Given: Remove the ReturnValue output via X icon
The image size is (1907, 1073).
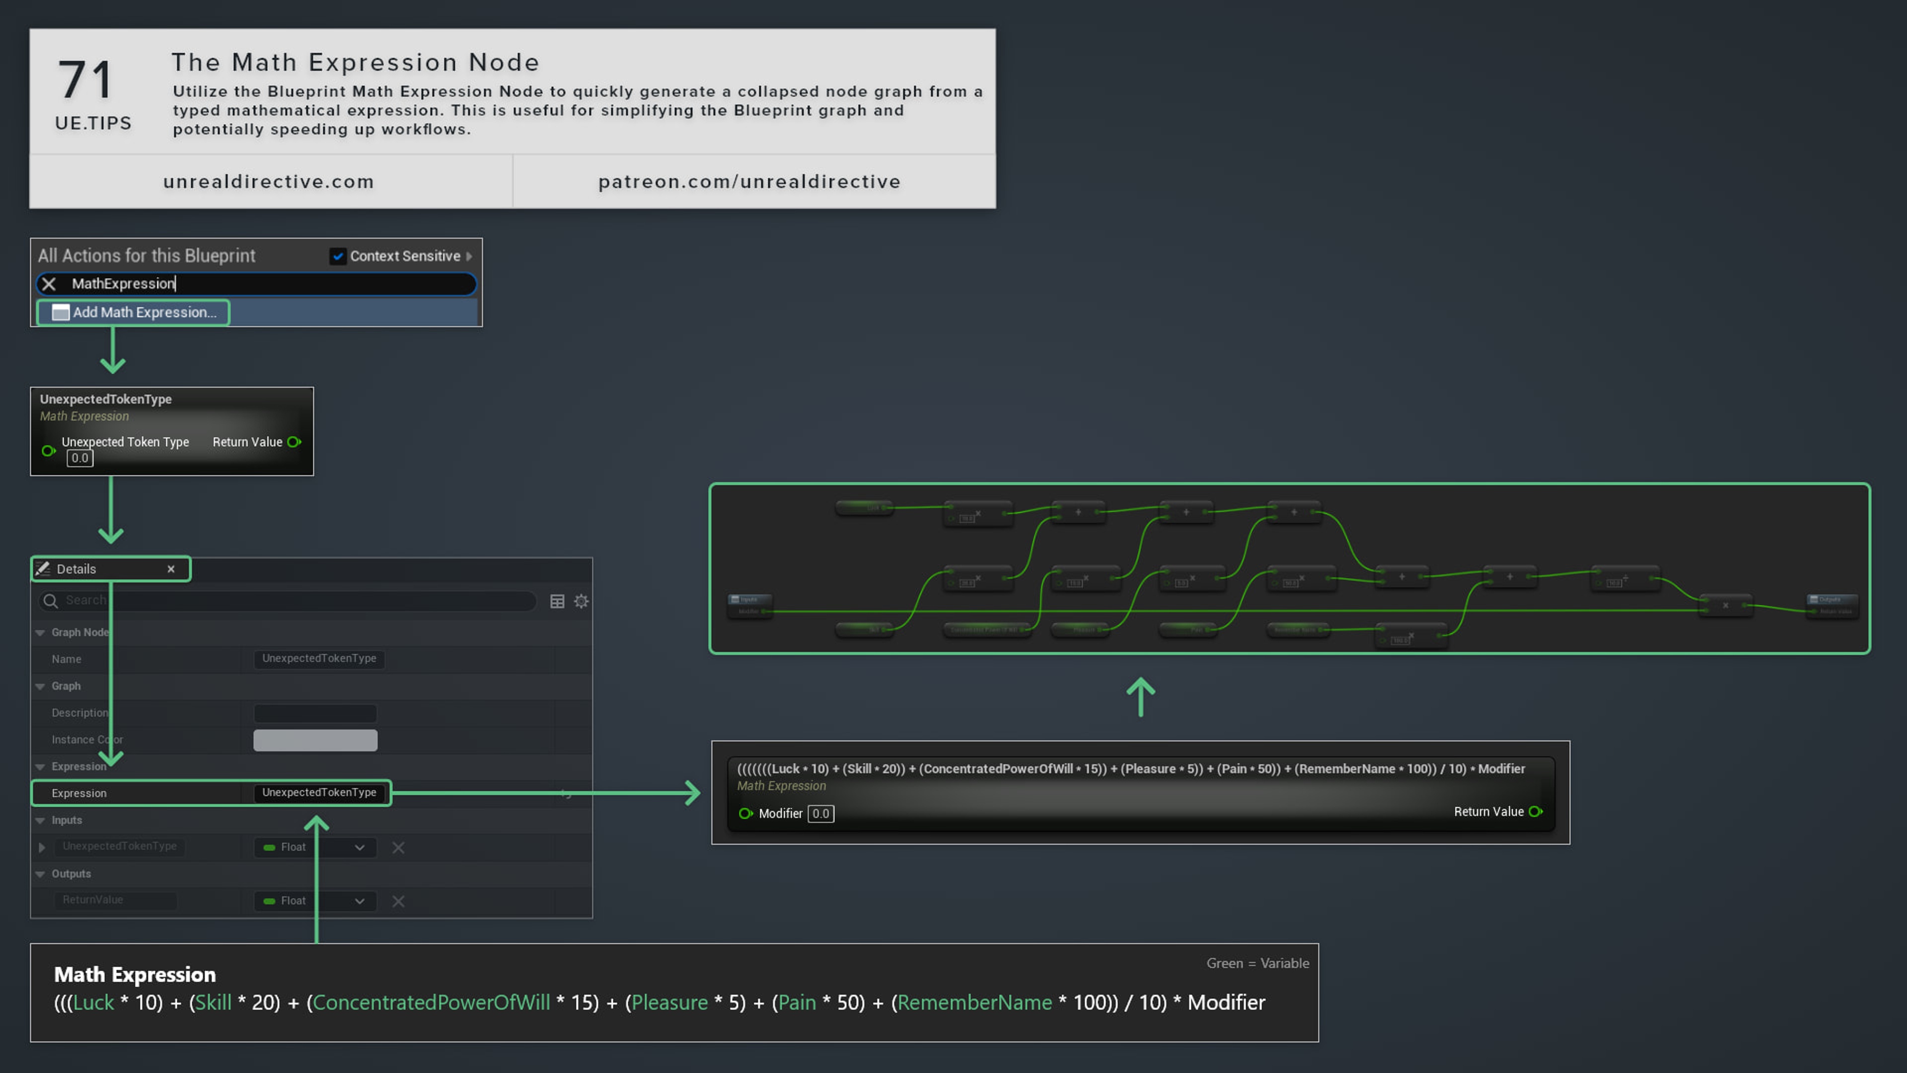Looking at the screenshot, I should point(398,901).
